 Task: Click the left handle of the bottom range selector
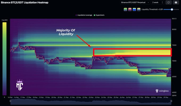coord(10,101)
